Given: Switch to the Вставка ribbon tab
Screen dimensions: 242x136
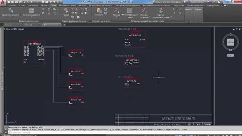Looking at the screenshot, I should pyautogui.click(x=22, y=5).
